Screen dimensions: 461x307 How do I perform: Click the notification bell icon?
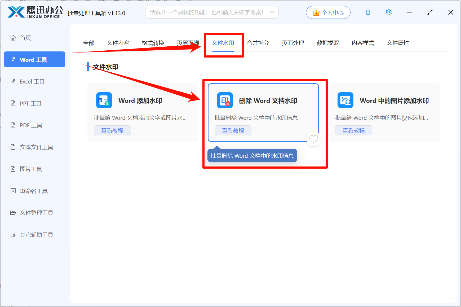pyautogui.click(x=368, y=12)
